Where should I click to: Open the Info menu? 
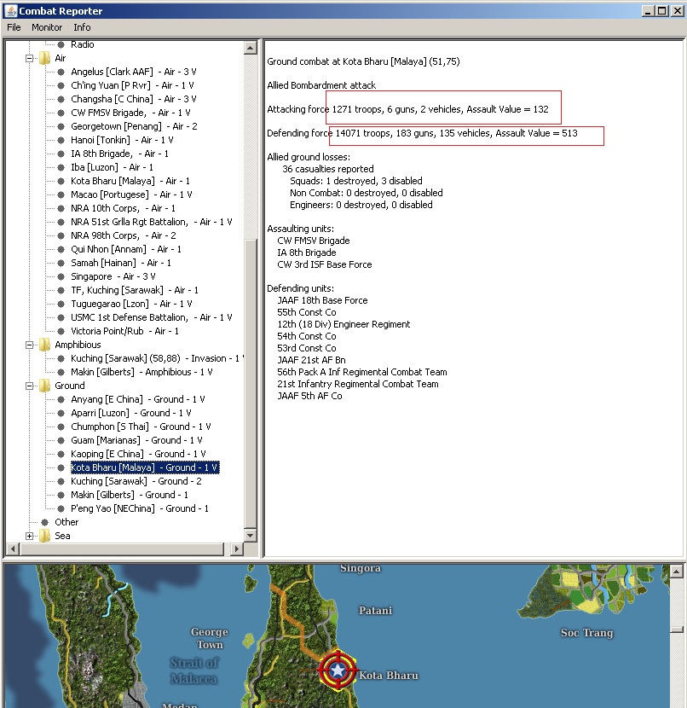82,27
